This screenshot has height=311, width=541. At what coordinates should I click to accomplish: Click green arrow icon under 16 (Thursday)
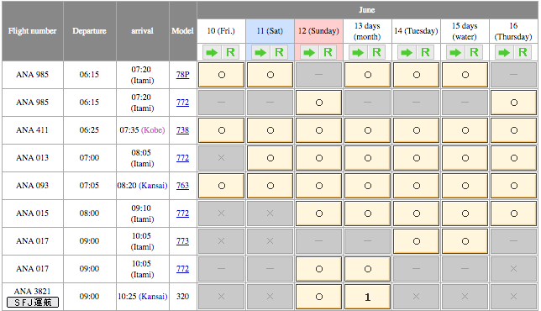tap(504, 53)
